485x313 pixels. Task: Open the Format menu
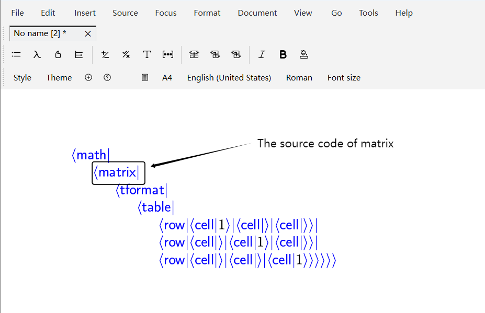click(x=207, y=13)
